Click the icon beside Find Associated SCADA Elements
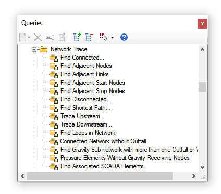Viewport: 221px width, 194px height. (54, 167)
